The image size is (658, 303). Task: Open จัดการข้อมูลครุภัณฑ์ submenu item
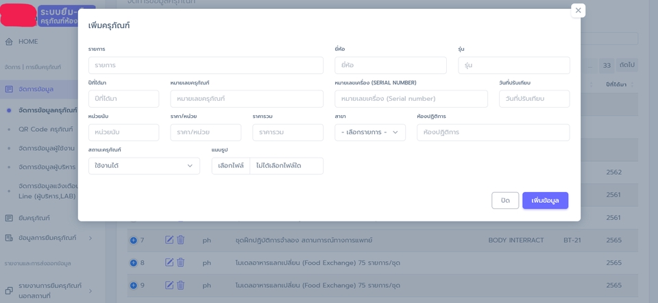tap(48, 110)
